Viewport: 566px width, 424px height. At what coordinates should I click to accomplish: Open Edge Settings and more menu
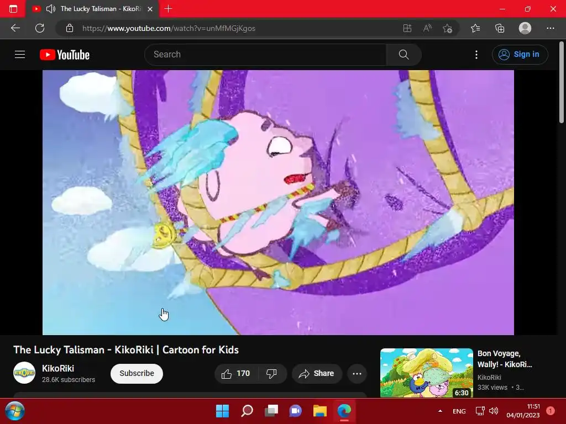point(550,28)
